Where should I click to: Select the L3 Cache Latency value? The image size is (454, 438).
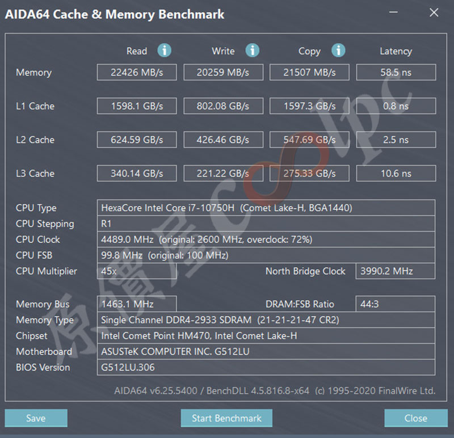[396, 174]
